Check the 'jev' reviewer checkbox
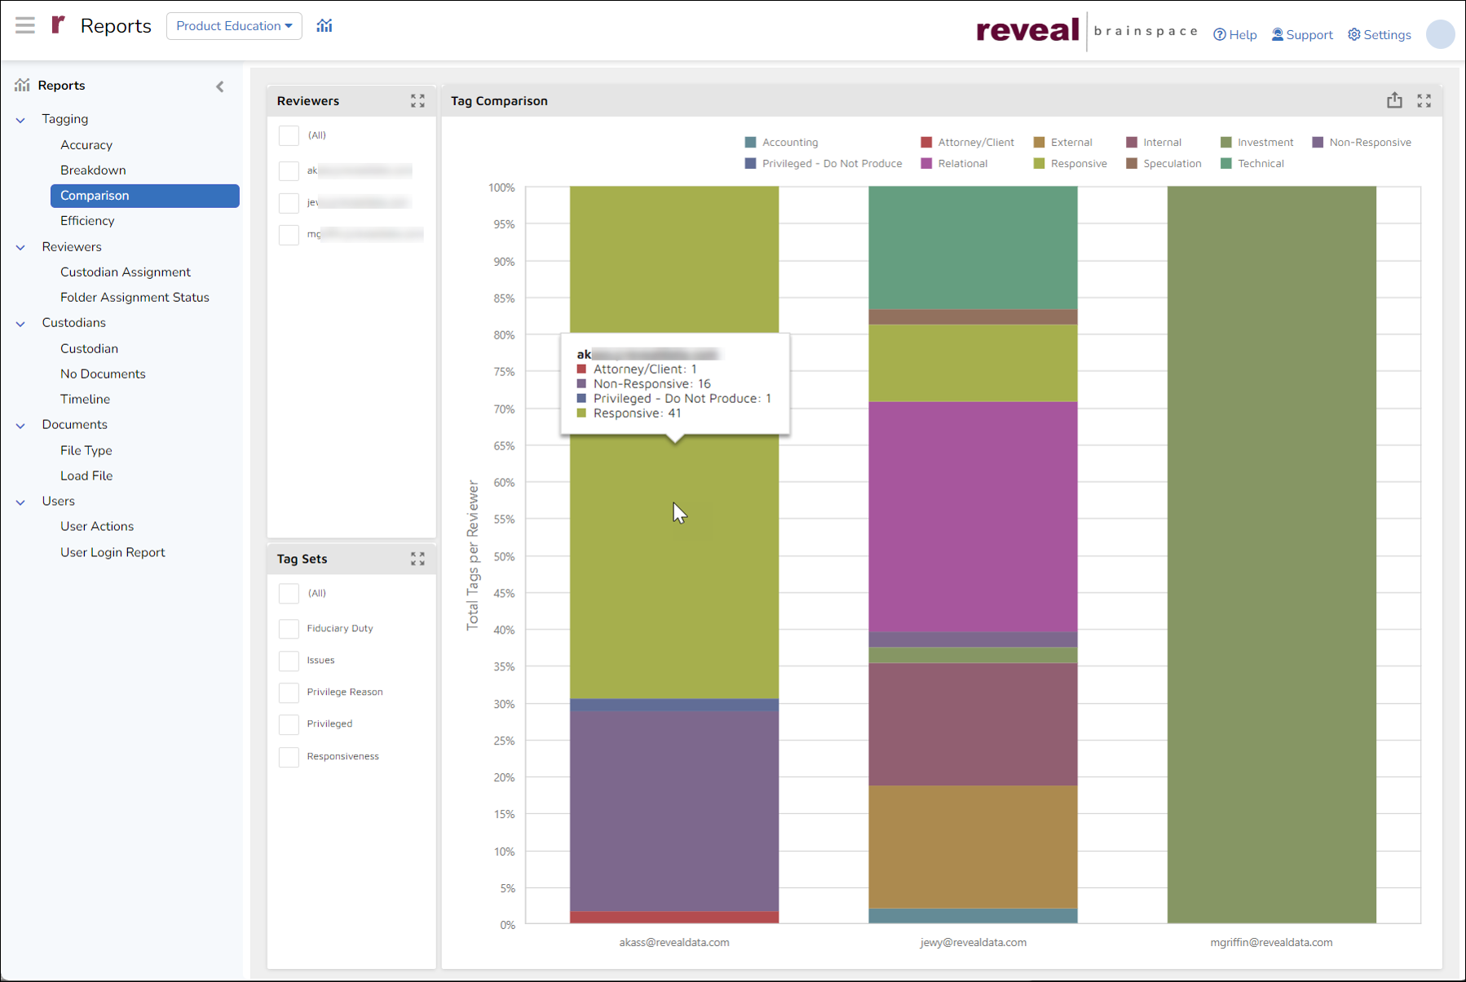Screen dimensions: 1466x982 (289, 202)
